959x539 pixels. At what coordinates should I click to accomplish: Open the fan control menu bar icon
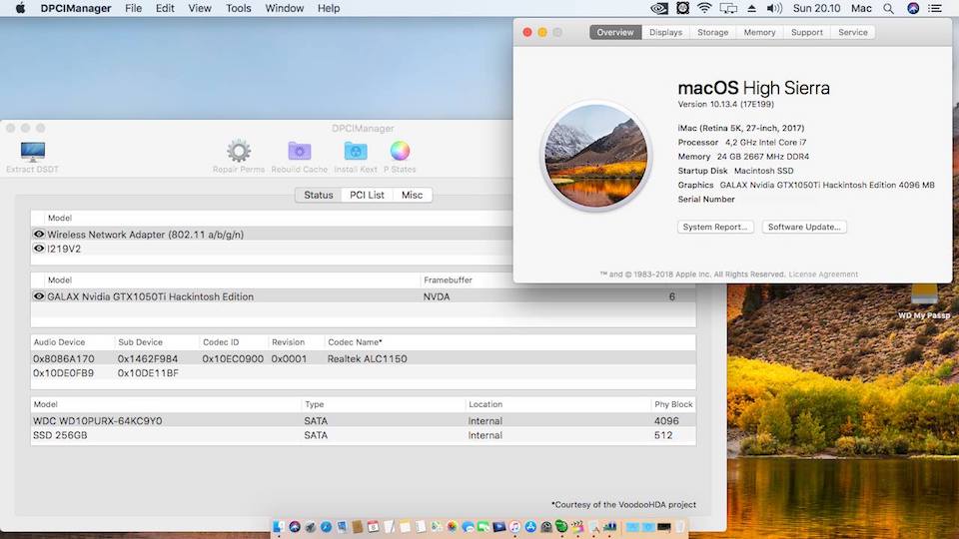click(x=682, y=9)
